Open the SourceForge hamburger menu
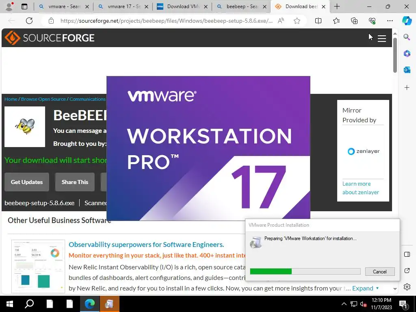The height and width of the screenshot is (312, 416). tap(382, 39)
